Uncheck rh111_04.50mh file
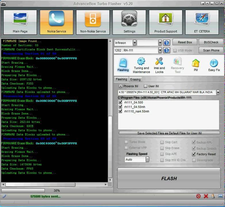 coord(120,107)
